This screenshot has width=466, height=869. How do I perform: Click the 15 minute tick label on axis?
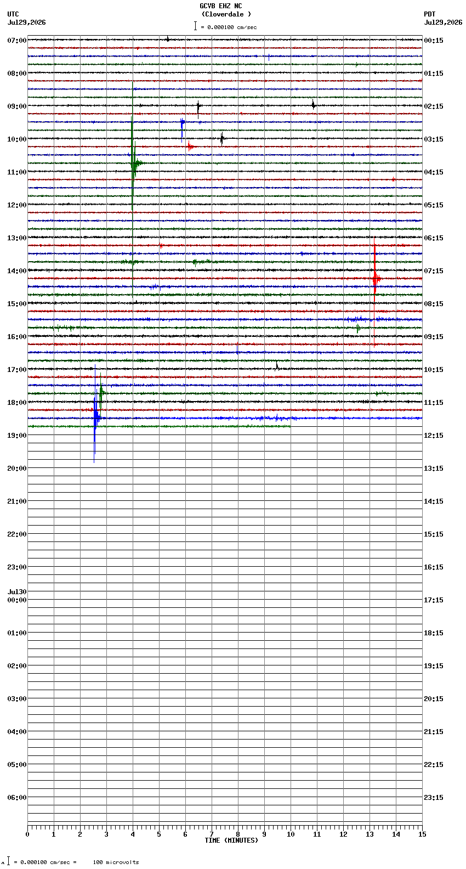(x=422, y=834)
